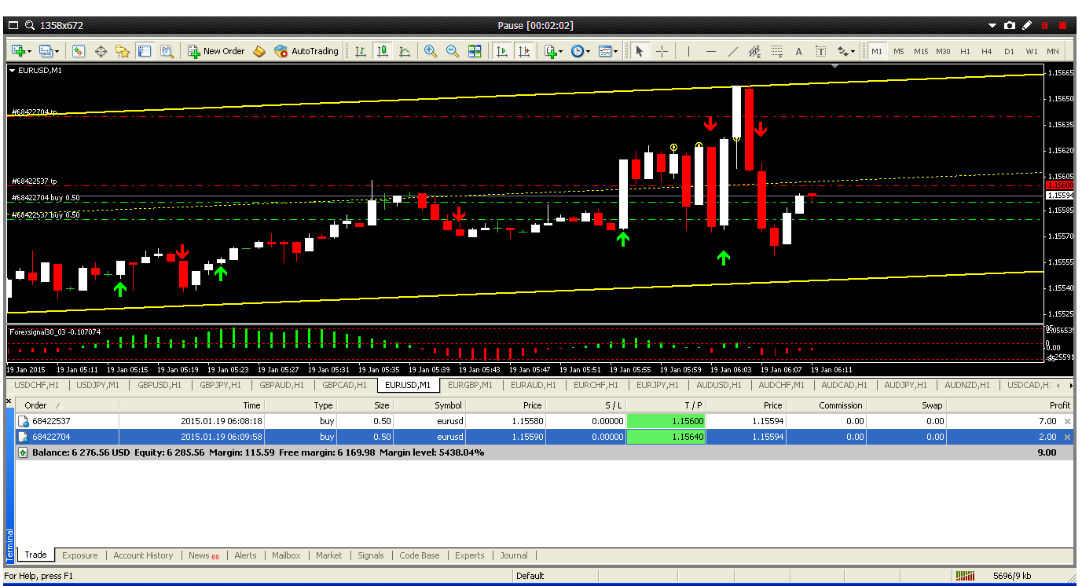Select the Trendline drawing tool
This screenshot has width=1082, height=586.
pyautogui.click(x=732, y=51)
